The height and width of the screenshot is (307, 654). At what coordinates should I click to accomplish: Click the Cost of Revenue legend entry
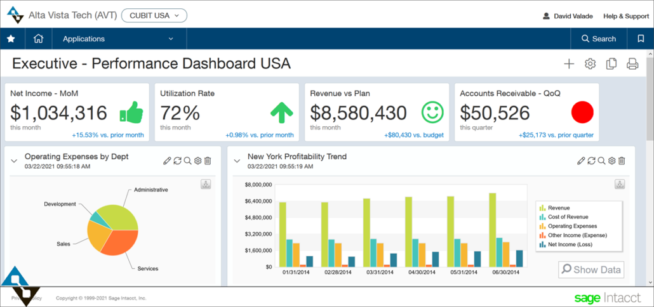[564, 216]
